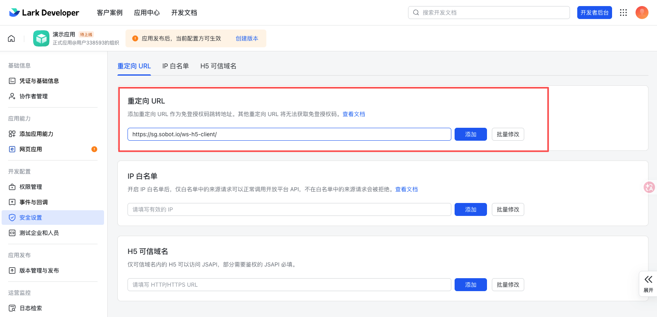The width and height of the screenshot is (657, 317).
Task: Switch to the H5 可信域名 tab
Action: coord(218,66)
